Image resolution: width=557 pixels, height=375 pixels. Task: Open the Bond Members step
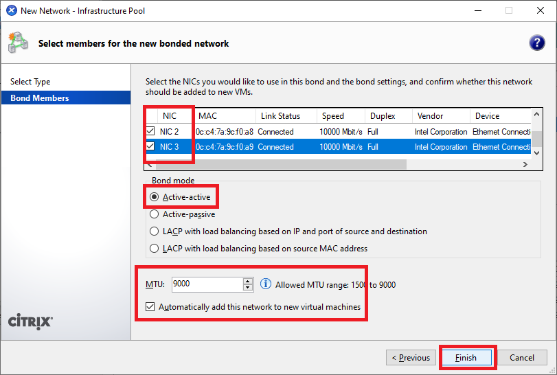click(40, 98)
